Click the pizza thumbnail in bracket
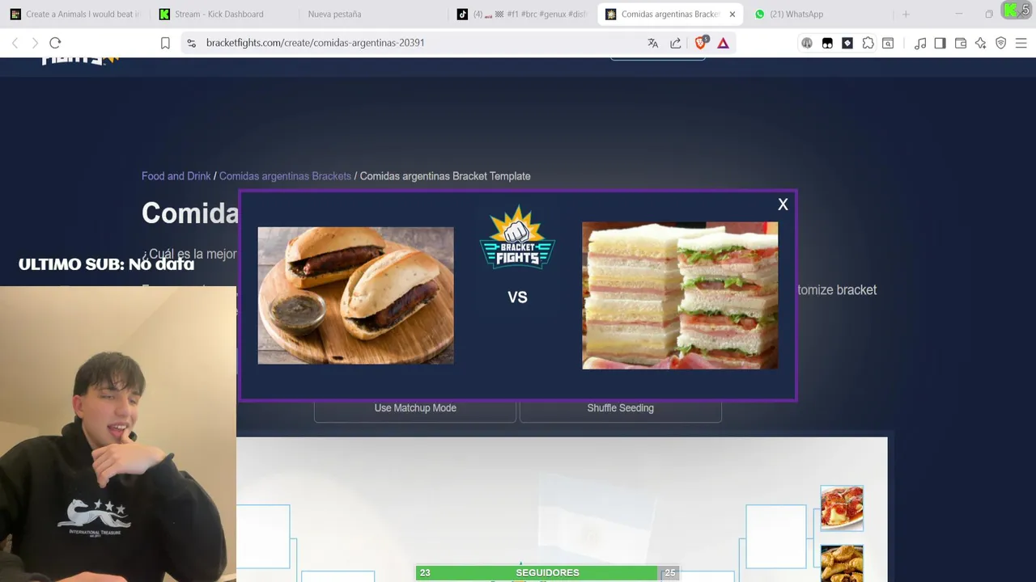The height and width of the screenshot is (582, 1036). (x=842, y=508)
